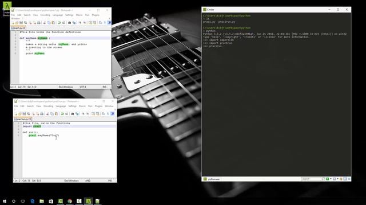Open Find dialog from prac1.py window toolbar

pos(69,23)
